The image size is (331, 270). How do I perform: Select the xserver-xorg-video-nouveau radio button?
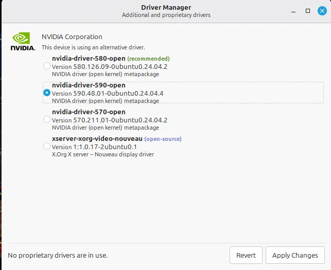[47, 146]
